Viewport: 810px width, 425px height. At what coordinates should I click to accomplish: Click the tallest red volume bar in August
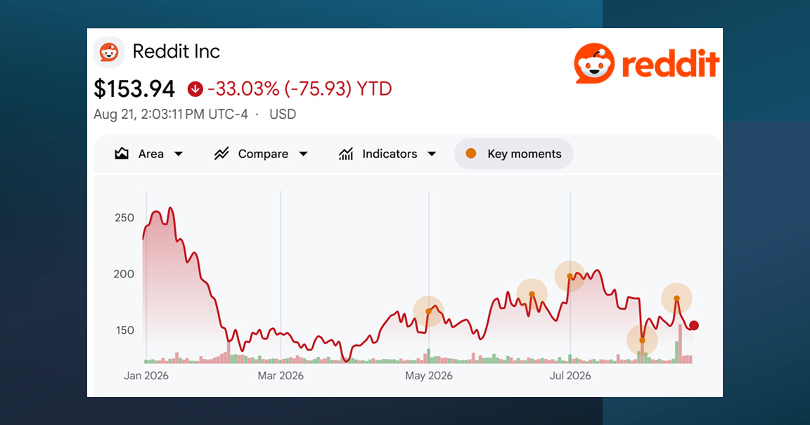coord(681,344)
